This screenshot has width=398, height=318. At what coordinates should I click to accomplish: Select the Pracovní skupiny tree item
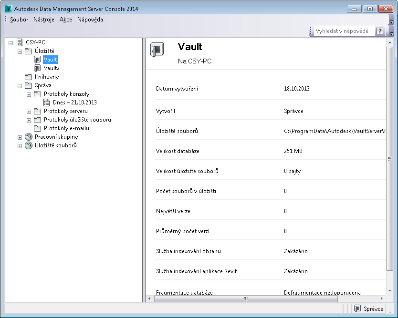(56, 137)
